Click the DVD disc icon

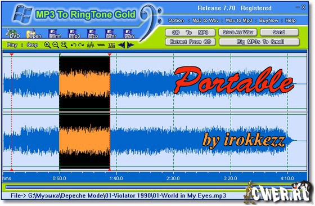[x=12, y=33]
